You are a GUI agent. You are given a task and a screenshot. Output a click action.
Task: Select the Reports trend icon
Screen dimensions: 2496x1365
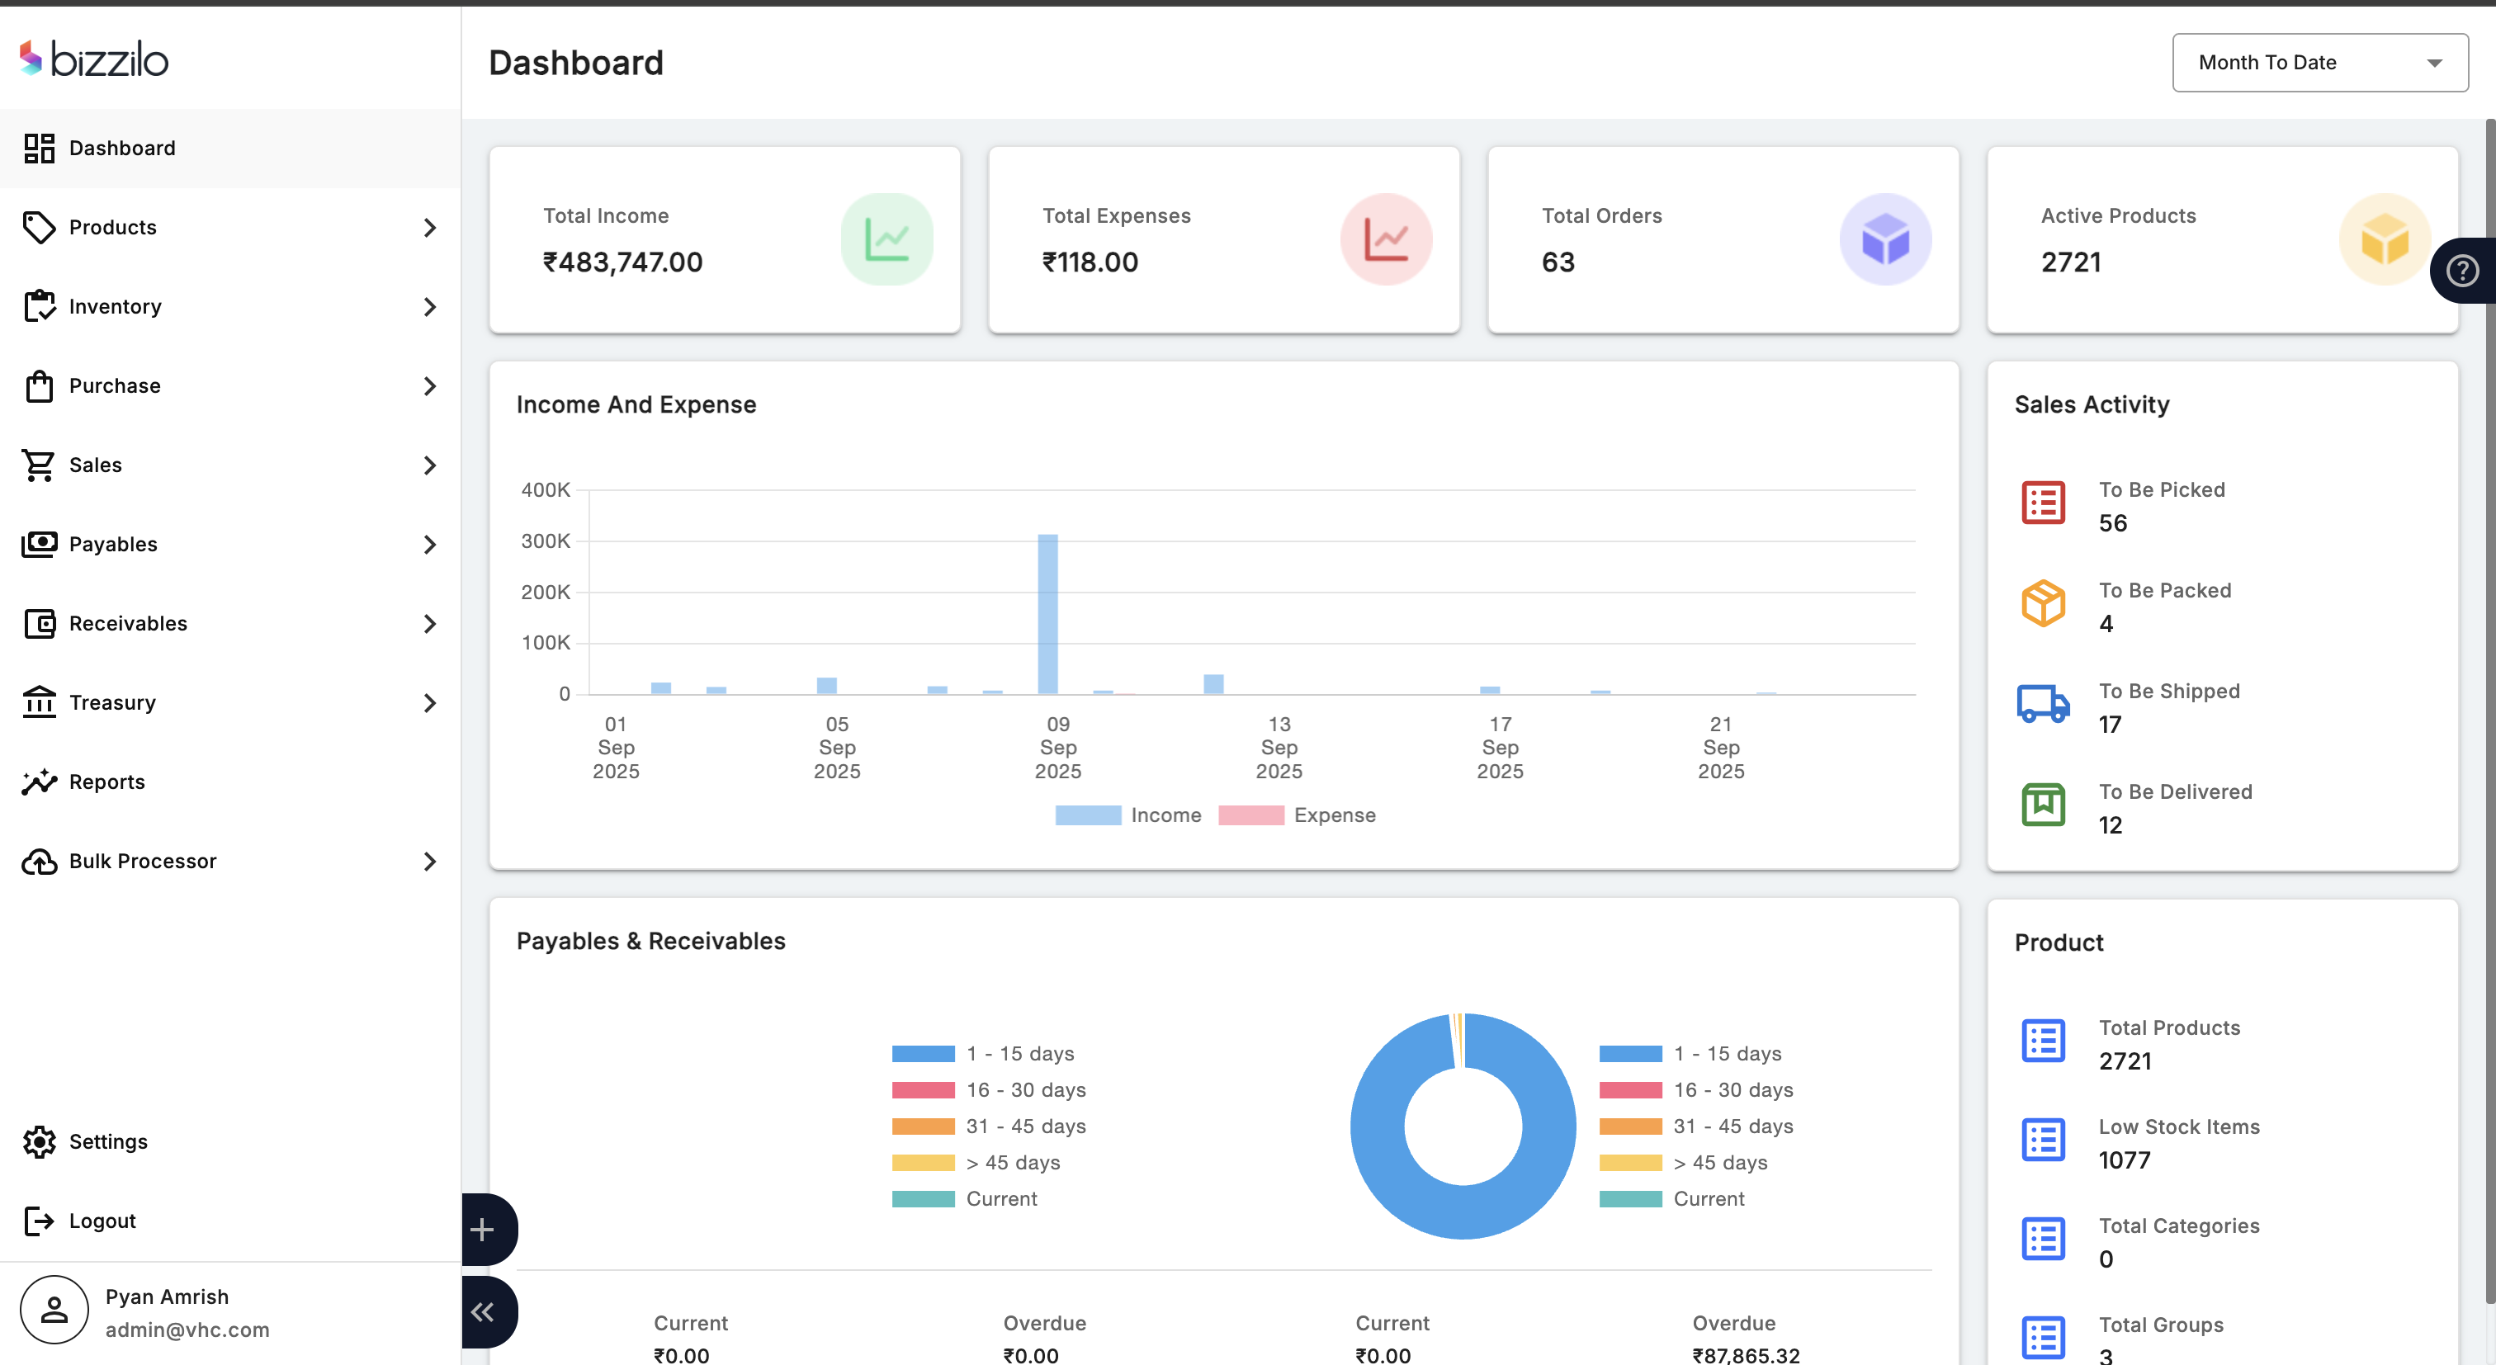[x=39, y=782]
